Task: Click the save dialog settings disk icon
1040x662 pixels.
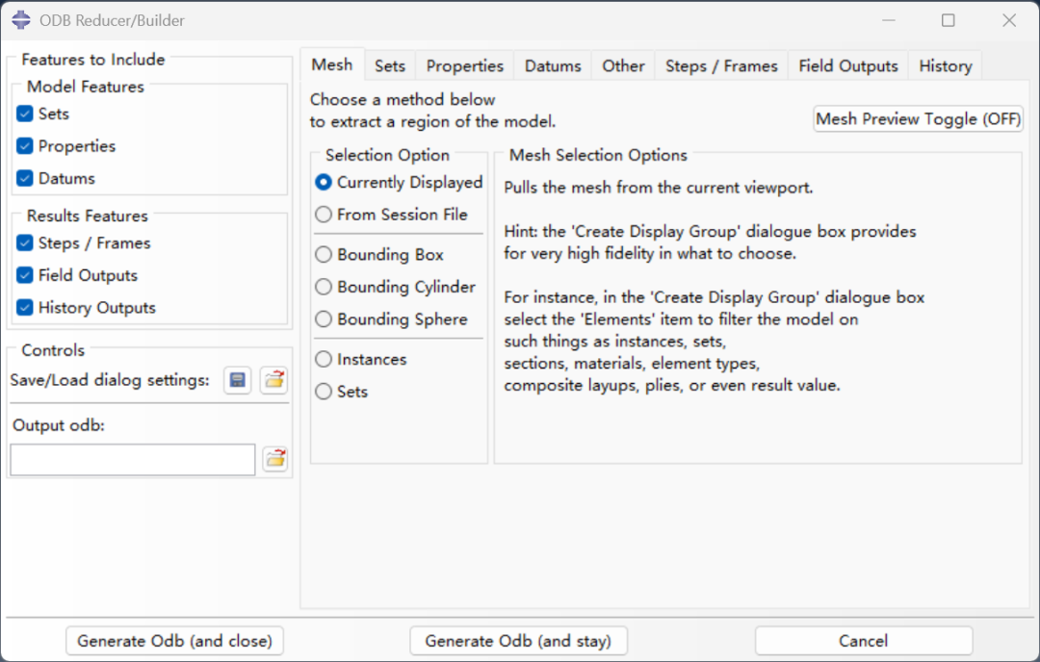Action: tap(238, 381)
